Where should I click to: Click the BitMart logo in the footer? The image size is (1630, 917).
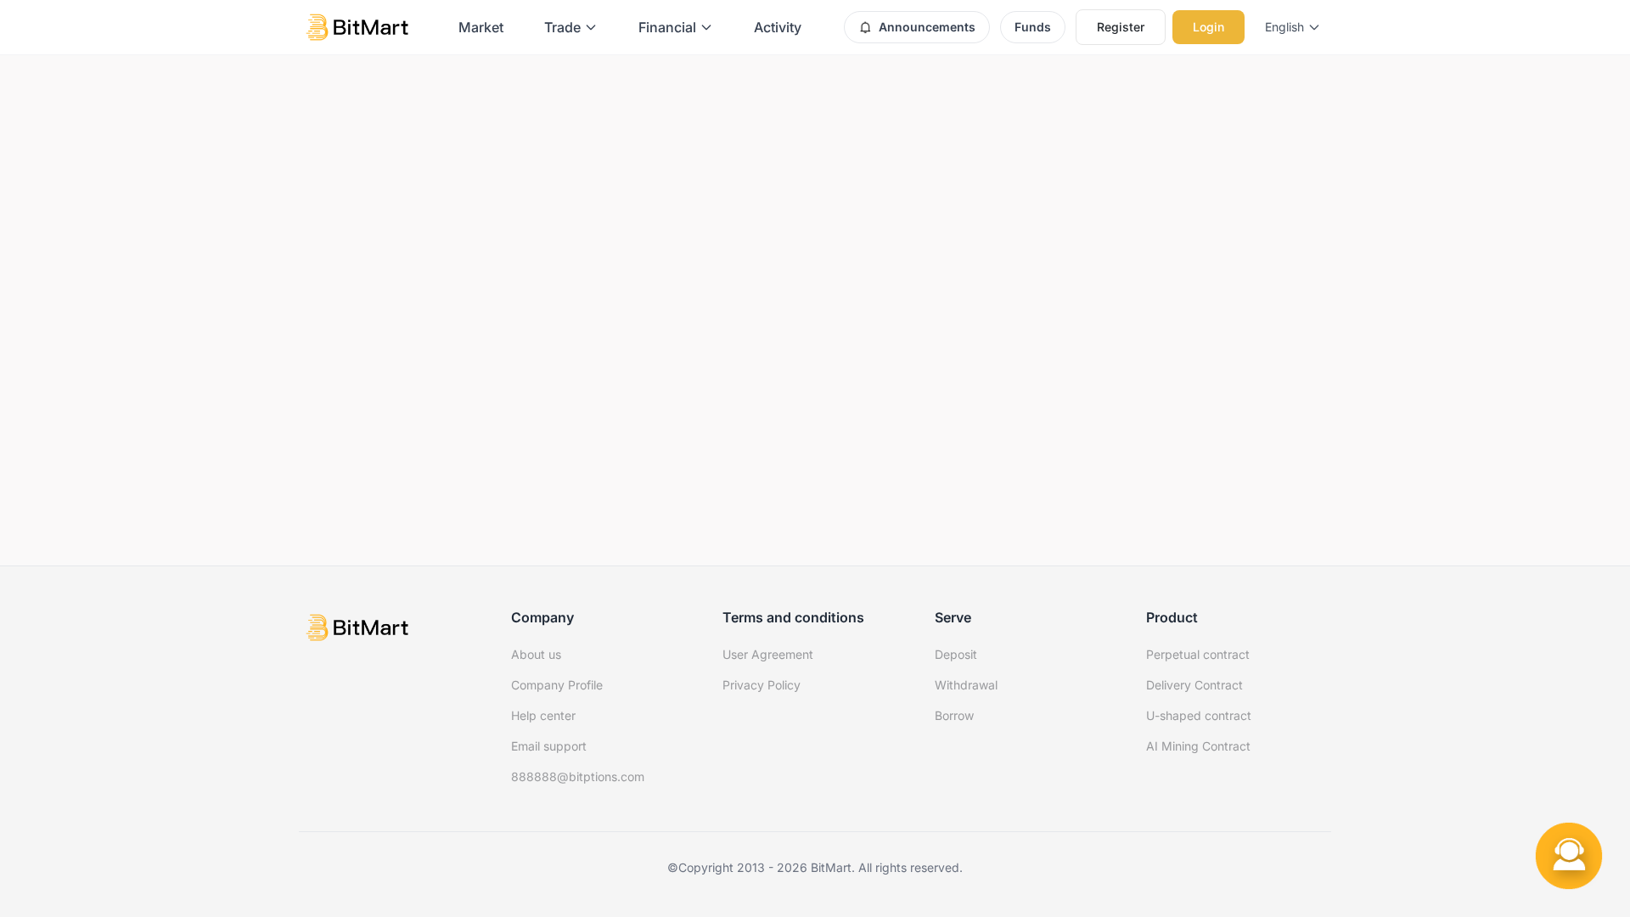pos(357,627)
